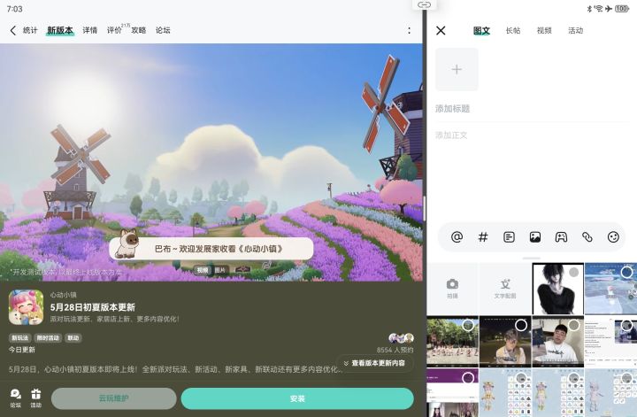The width and height of the screenshot is (637, 417).
Task: Select the night photo of man with glasses
Action: point(521,325)
